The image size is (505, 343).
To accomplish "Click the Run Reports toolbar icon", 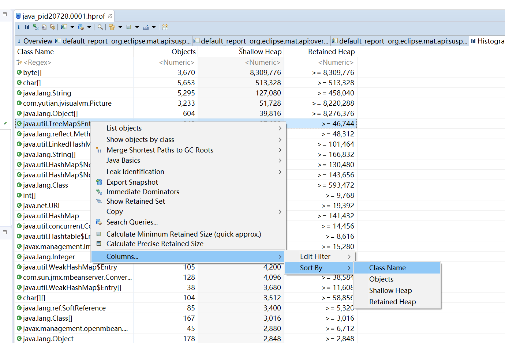I will [x=64, y=27].
